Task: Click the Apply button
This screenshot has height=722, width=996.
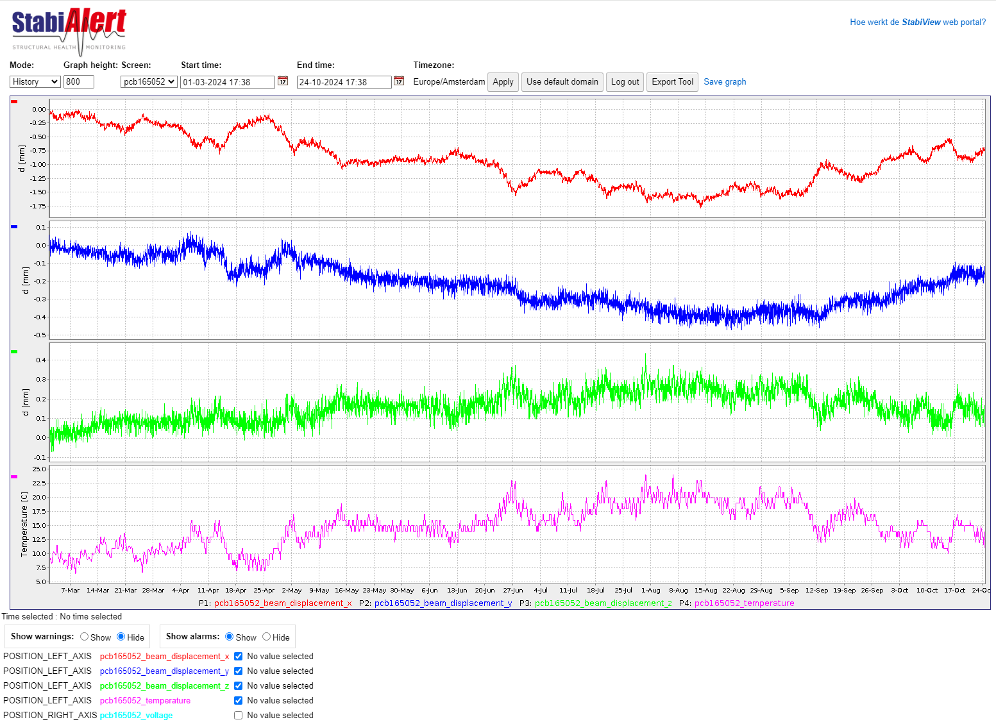Action: [503, 82]
